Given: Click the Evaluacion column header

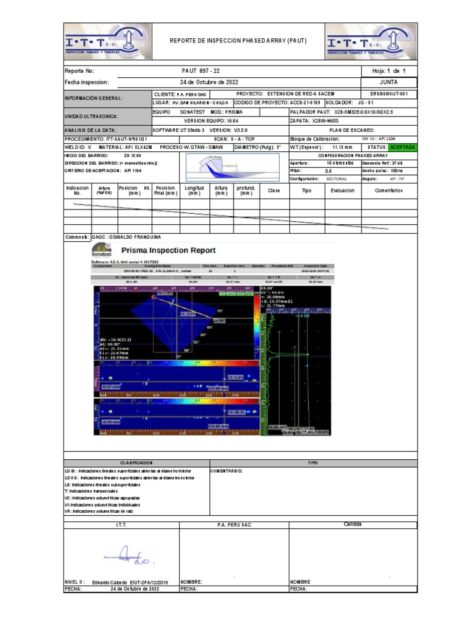Looking at the screenshot, I should point(343,191).
